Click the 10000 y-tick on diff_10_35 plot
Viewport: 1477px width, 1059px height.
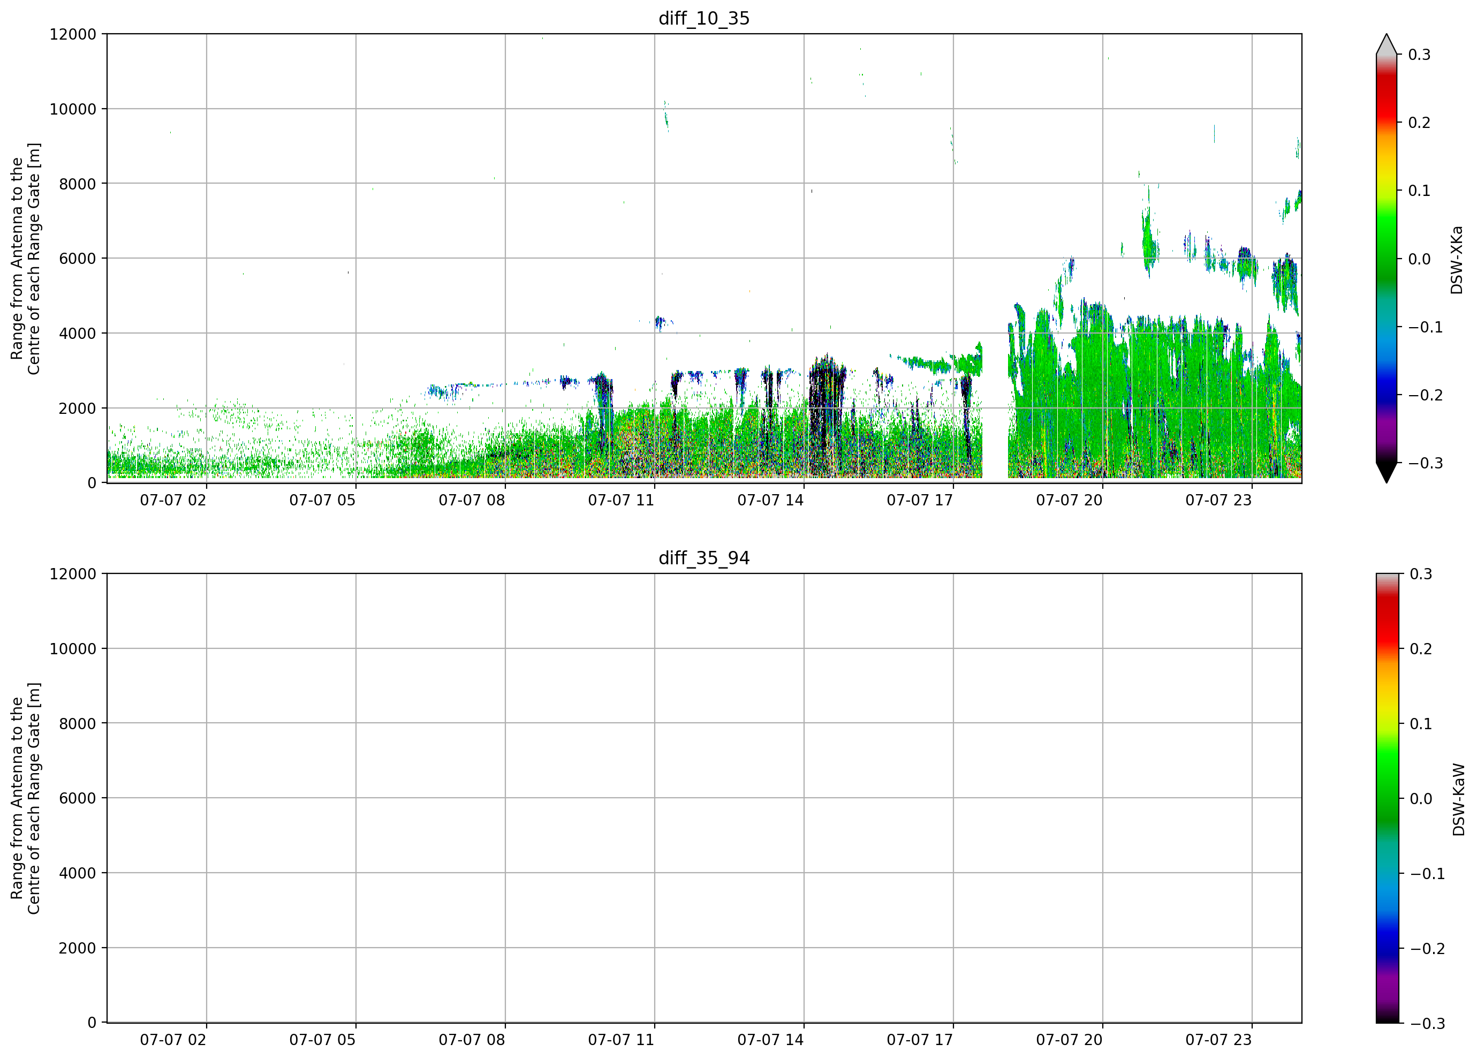73,109
